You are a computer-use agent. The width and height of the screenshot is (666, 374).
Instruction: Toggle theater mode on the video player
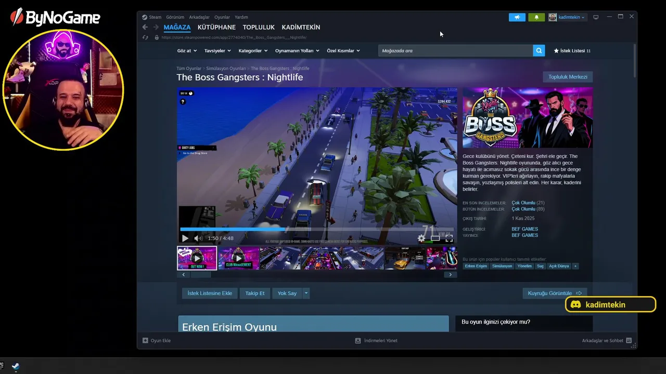point(436,238)
